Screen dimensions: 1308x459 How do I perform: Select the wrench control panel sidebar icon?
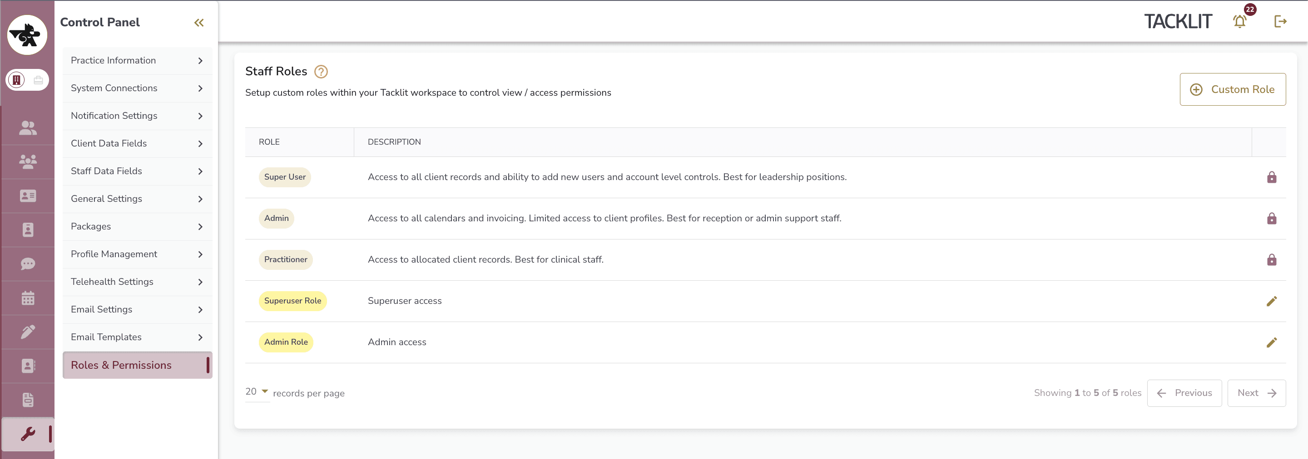click(x=28, y=434)
